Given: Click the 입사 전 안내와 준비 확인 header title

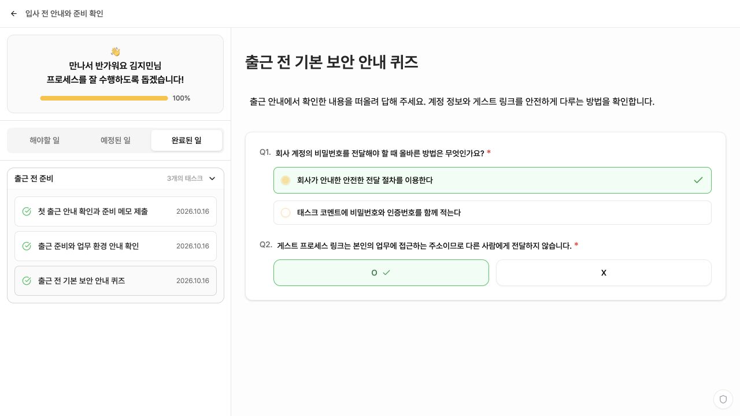Looking at the screenshot, I should [64, 14].
